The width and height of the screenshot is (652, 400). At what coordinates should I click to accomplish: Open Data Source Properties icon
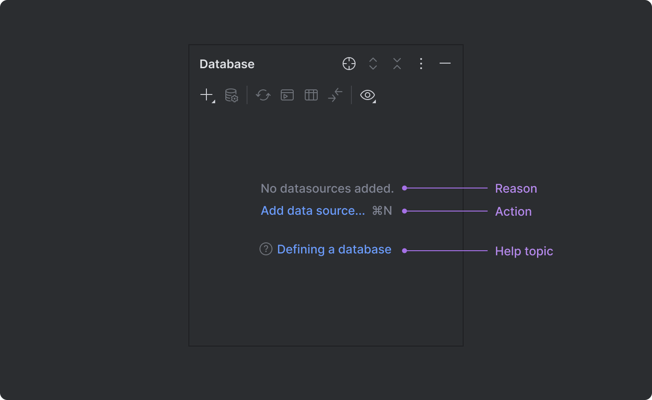(x=231, y=95)
